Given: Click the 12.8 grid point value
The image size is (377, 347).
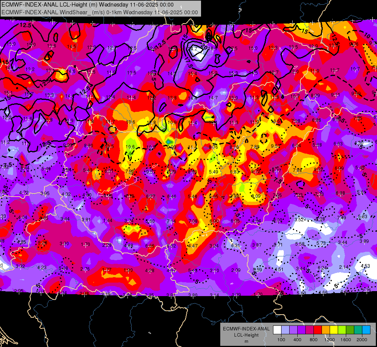Looking at the screenshot, I should pos(151,122).
